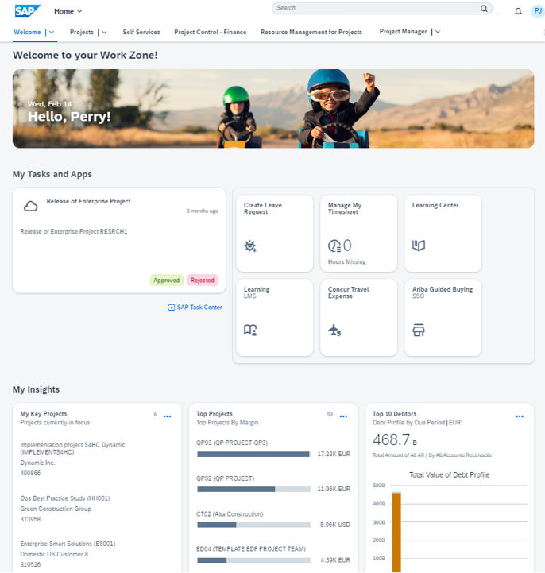Open Top 10 Debtors more options
The height and width of the screenshot is (573, 545).
(x=520, y=416)
